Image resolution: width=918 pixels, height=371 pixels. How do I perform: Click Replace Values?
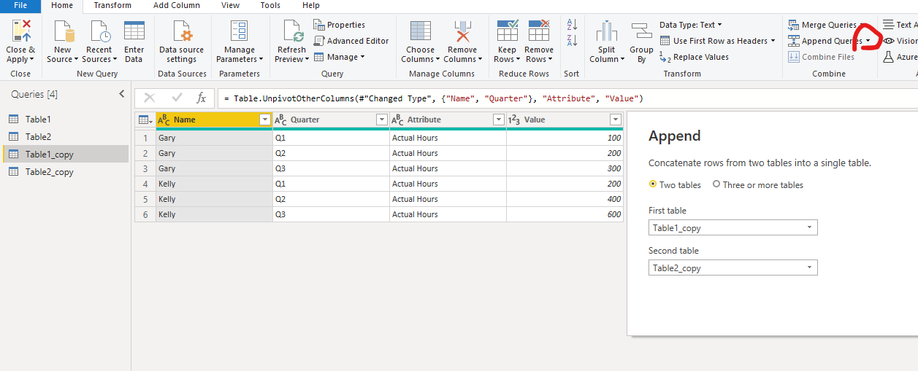coord(694,57)
